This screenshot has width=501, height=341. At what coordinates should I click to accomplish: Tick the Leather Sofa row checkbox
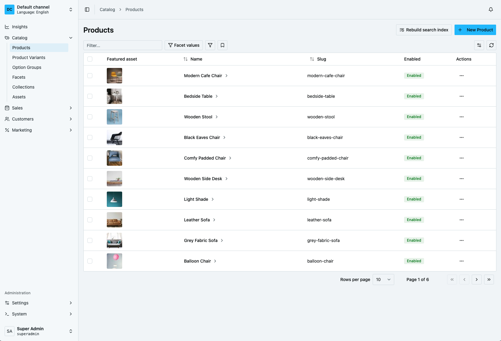click(90, 220)
